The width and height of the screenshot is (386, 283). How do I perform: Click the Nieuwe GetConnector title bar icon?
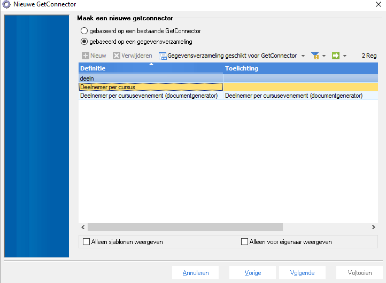coord(6,5)
